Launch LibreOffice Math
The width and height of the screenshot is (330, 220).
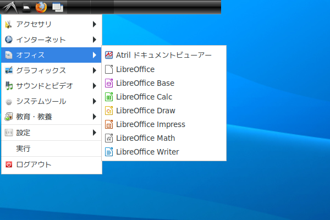(164, 138)
